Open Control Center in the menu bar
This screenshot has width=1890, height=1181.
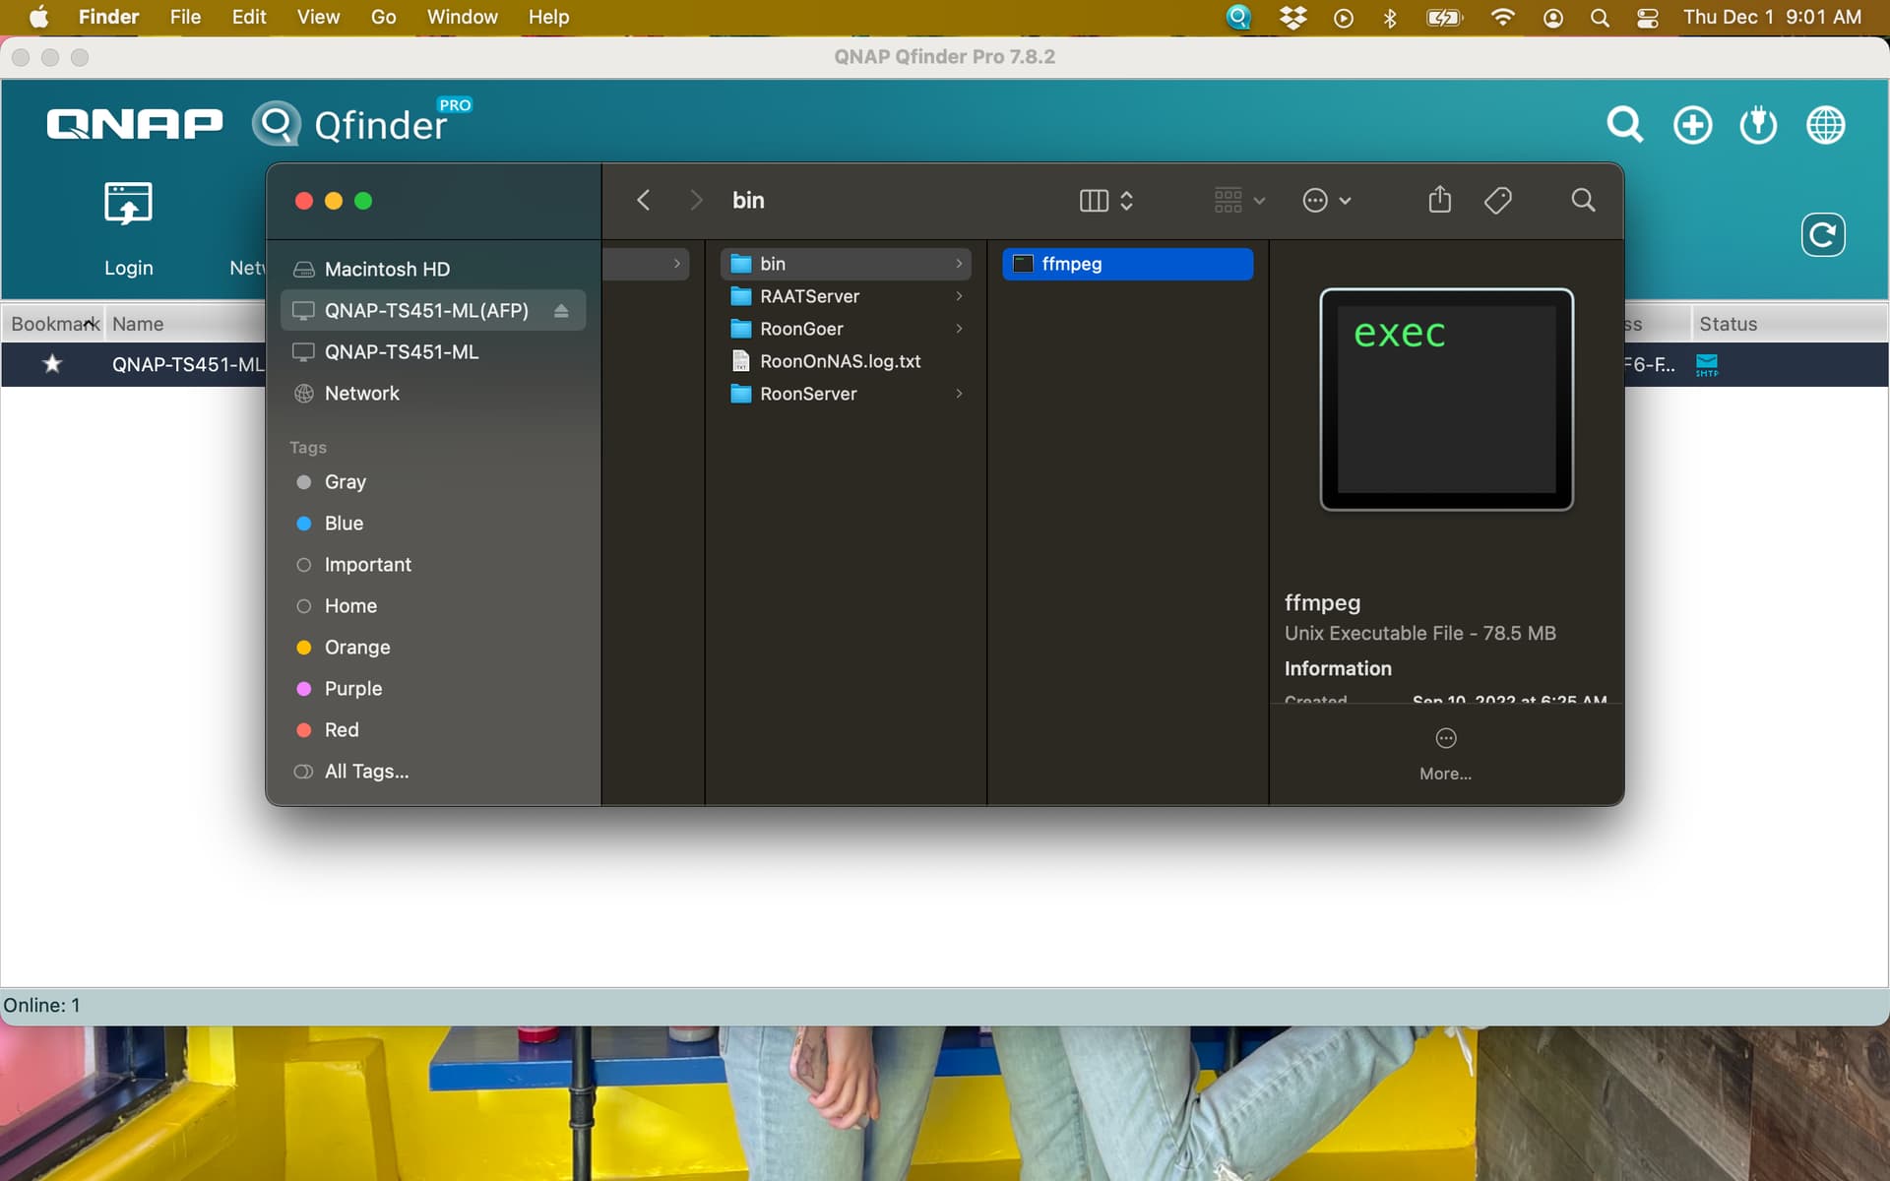pos(1647,18)
